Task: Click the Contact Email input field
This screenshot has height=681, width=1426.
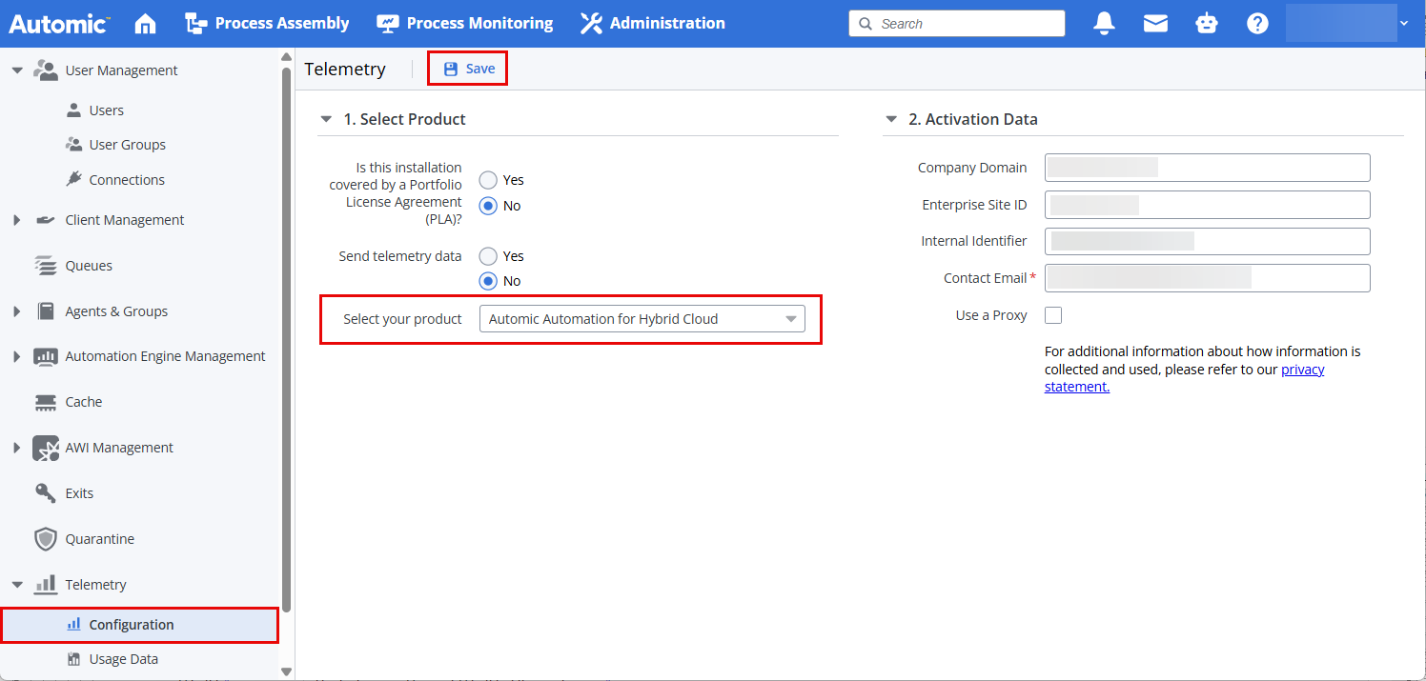Action: pos(1207,278)
